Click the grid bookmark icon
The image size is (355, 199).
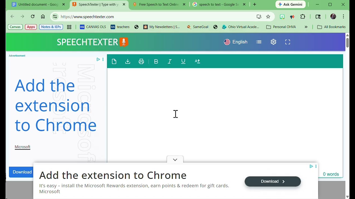click(x=69, y=27)
